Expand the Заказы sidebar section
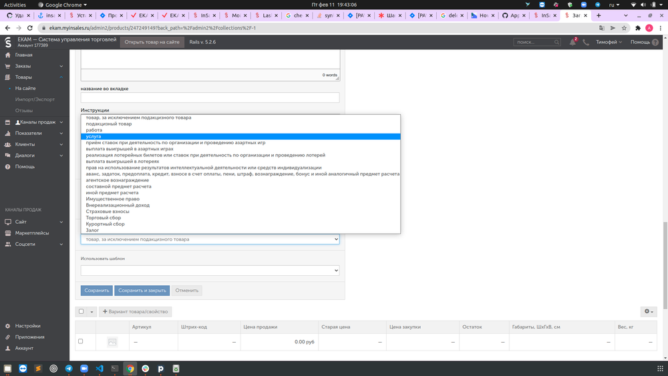668x376 pixels. [35, 66]
